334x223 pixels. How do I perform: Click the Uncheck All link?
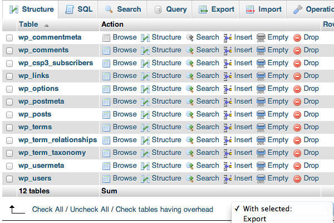[90, 210]
